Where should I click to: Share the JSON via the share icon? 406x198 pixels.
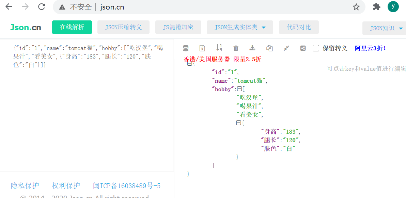point(302,48)
